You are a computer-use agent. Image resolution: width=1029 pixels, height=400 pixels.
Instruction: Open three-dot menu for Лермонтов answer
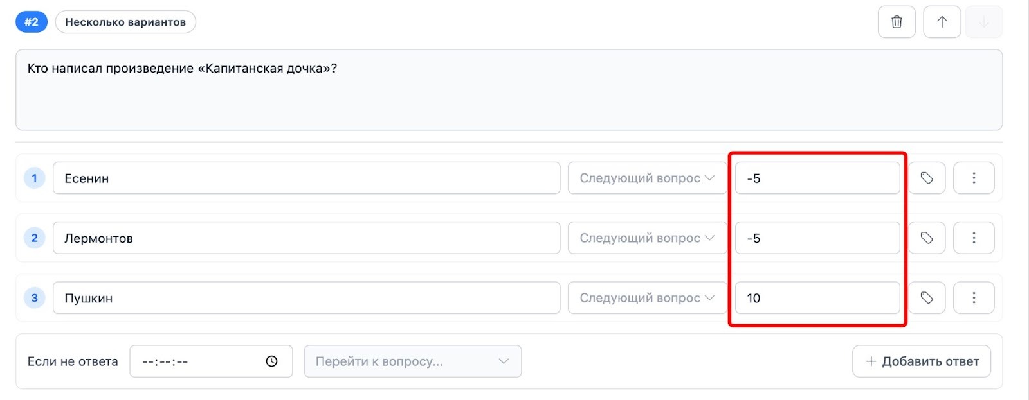(973, 238)
